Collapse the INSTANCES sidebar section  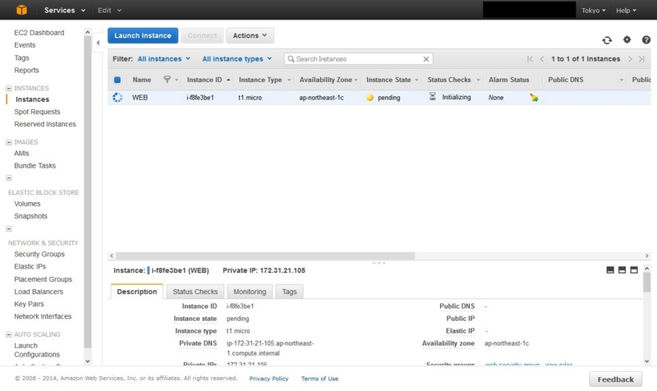click(x=9, y=88)
